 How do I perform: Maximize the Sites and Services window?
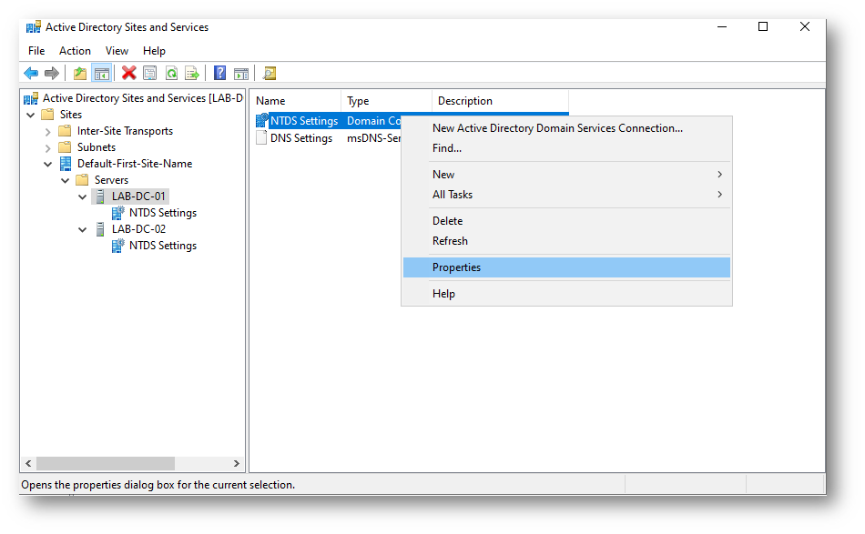point(763,26)
